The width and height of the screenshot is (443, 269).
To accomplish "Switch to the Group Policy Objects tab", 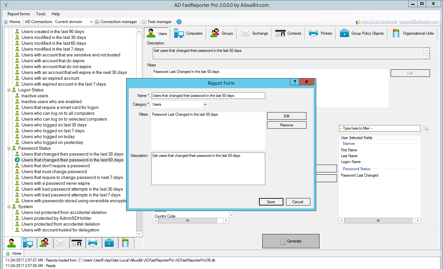I will tap(362, 33).
